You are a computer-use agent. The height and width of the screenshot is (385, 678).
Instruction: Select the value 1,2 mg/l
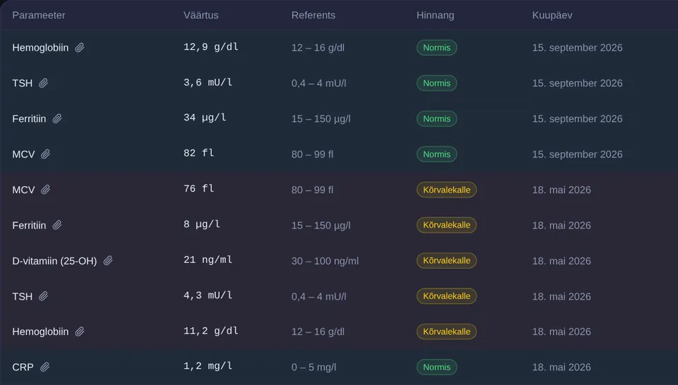[208, 366]
